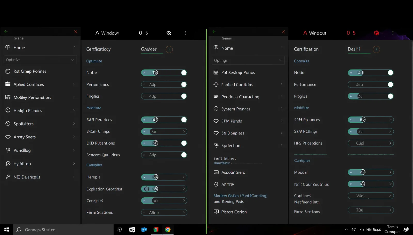
Task: Click the System Poinces icon
Action: [216, 109]
